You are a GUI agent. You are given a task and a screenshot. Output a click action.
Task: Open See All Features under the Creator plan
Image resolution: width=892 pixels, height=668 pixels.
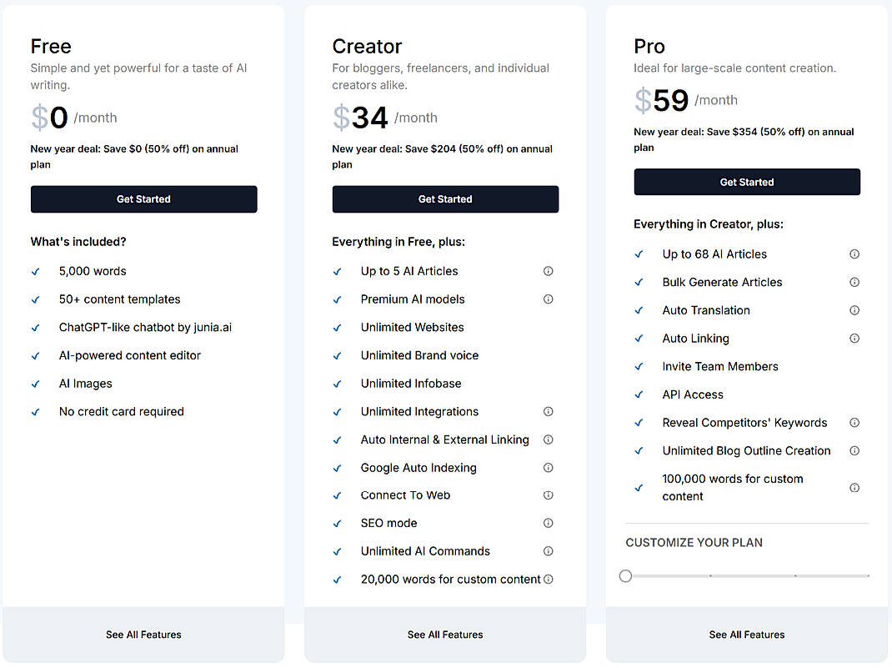[x=445, y=635]
